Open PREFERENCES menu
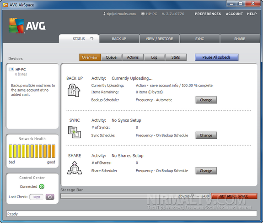 click(208, 14)
